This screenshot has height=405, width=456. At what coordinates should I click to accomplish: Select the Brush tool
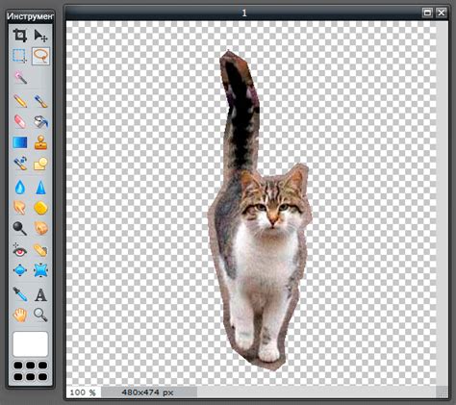click(40, 101)
